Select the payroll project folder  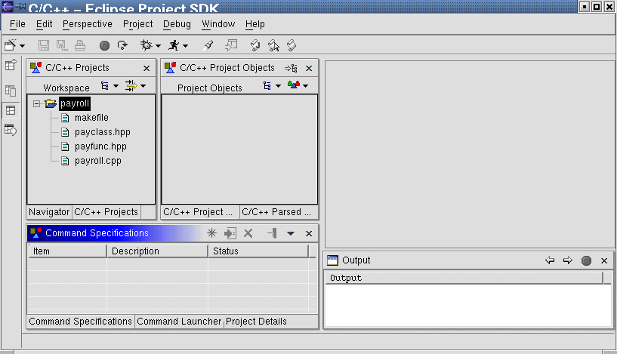point(75,103)
